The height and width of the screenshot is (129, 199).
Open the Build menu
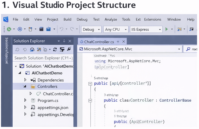tap(67, 20)
